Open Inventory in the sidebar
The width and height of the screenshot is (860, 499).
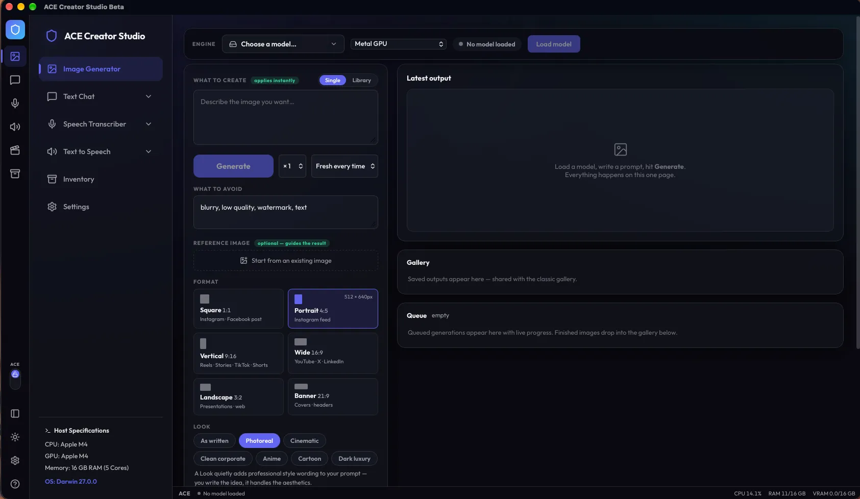101,179
